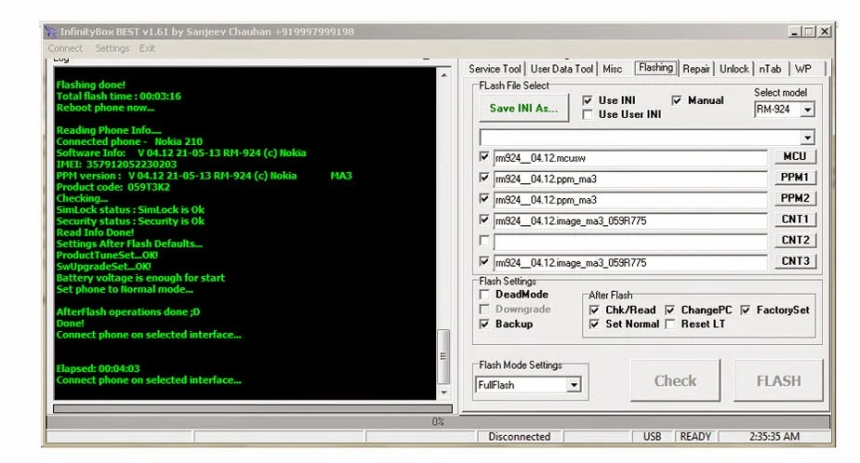Click the Exit menu item
The width and height of the screenshot is (860, 463).
tap(147, 48)
